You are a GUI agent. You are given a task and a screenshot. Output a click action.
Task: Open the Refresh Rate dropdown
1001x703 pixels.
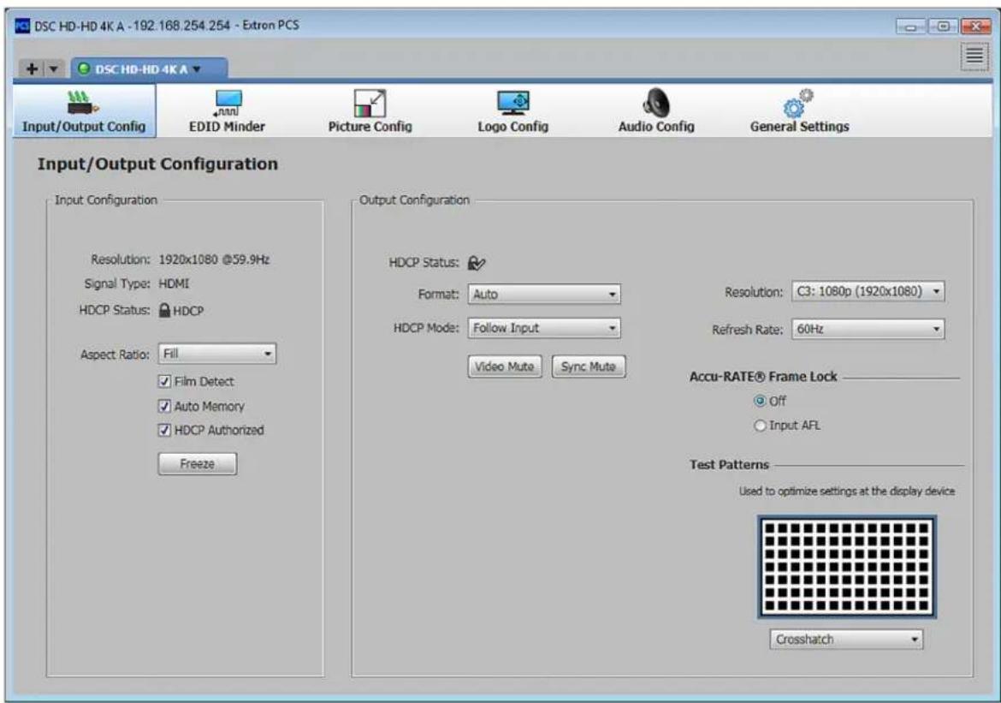click(x=868, y=329)
